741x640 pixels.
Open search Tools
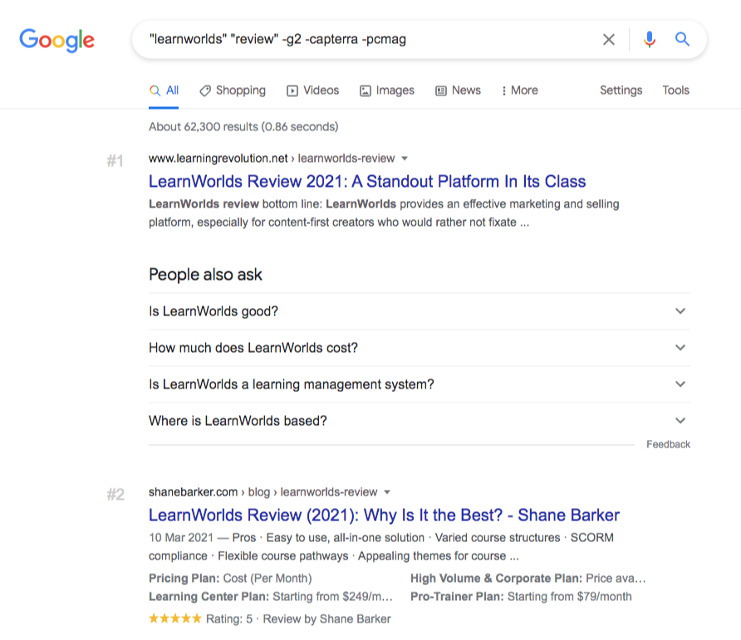pos(675,90)
